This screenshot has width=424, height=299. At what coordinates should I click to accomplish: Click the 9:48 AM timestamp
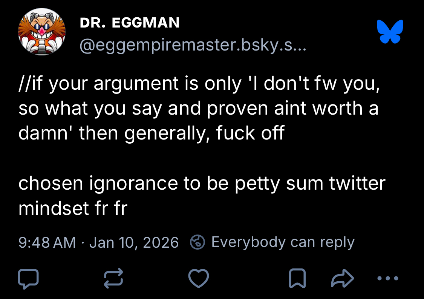click(47, 242)
